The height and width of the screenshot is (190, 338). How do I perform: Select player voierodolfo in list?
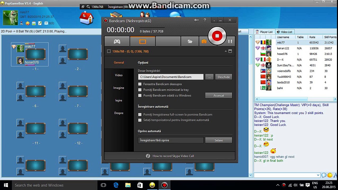click(295, 71)
